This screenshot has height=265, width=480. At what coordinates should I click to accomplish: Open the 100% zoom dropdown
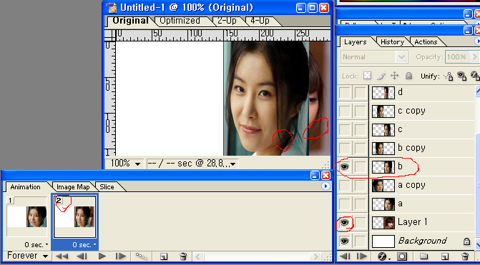pyautogui.click(x=125, y=164)
